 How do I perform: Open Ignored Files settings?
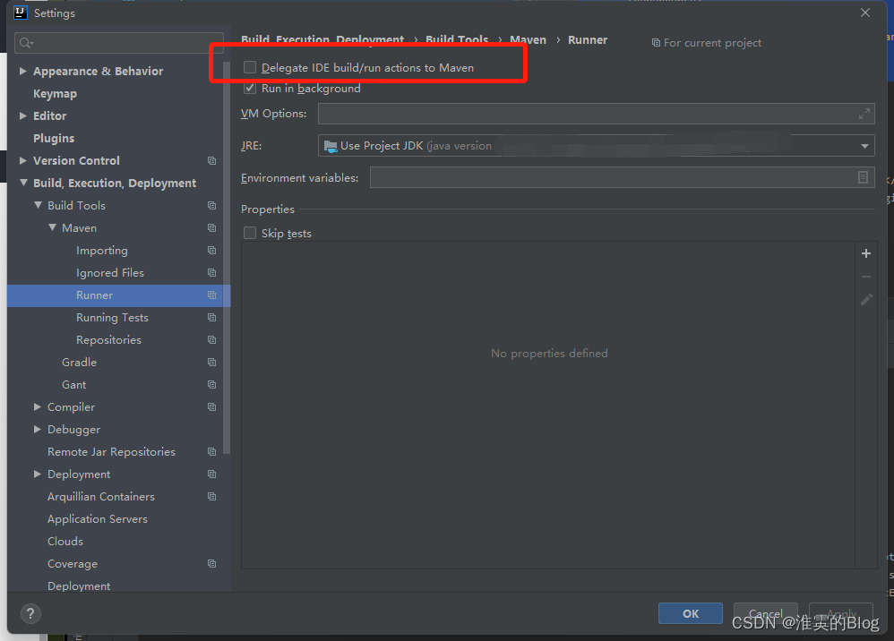110,273
